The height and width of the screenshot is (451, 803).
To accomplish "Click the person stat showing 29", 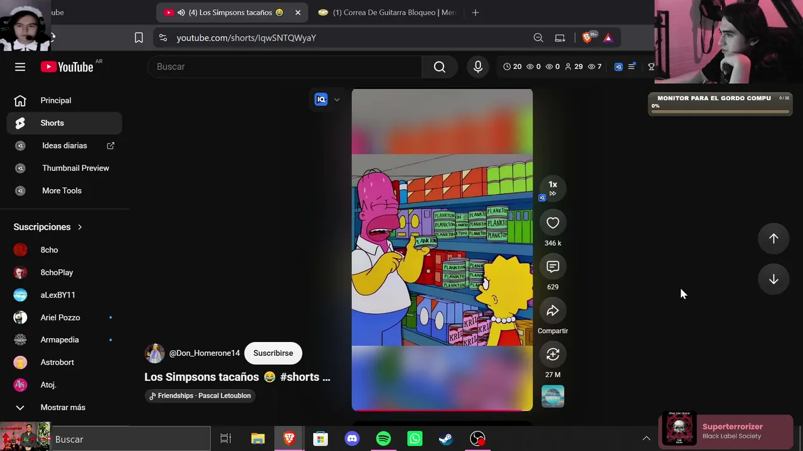I will tap(573, 66).
